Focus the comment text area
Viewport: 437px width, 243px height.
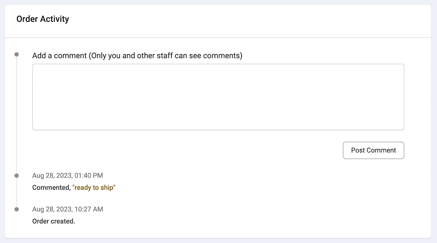tap(218, 97)
